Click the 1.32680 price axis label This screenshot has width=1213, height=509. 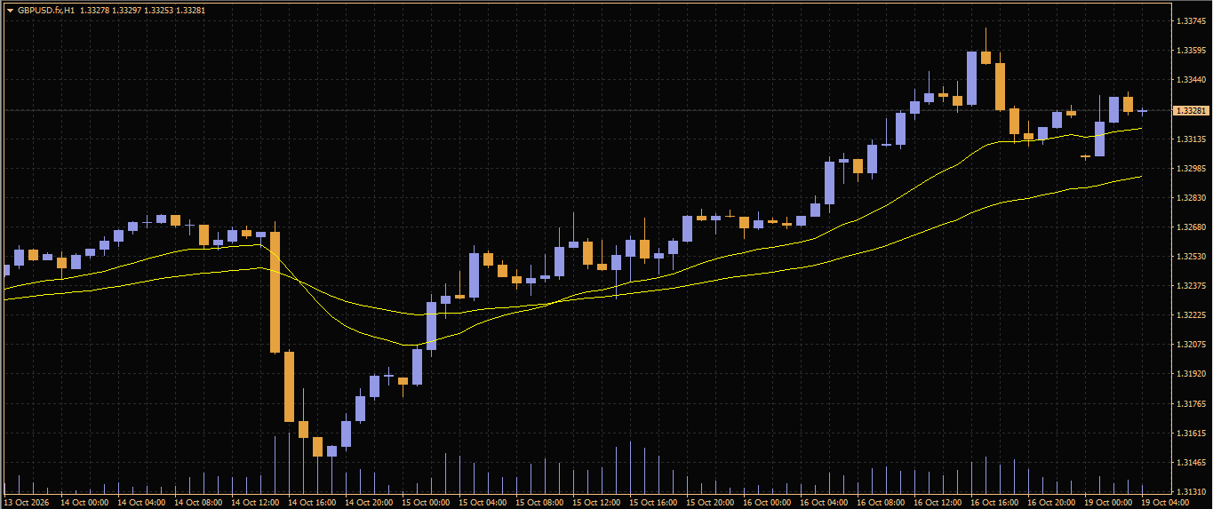click(1190, 227)
